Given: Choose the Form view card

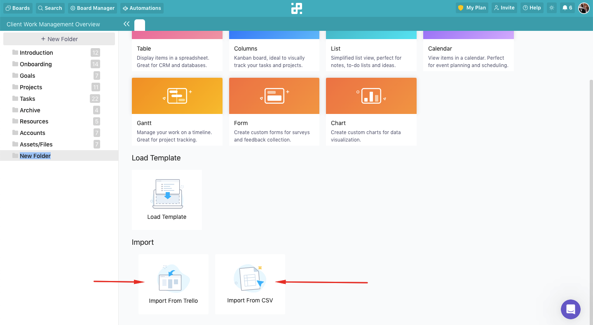Looking at the screenshot, I should [x=274, y=111].
